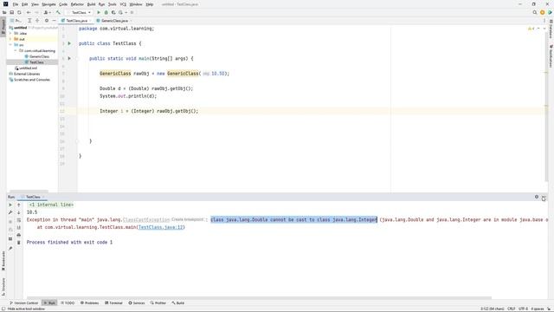Click the toolbar refresh/synchronize icon
Viewport: 554px width, 312px height.
[19, 12]
